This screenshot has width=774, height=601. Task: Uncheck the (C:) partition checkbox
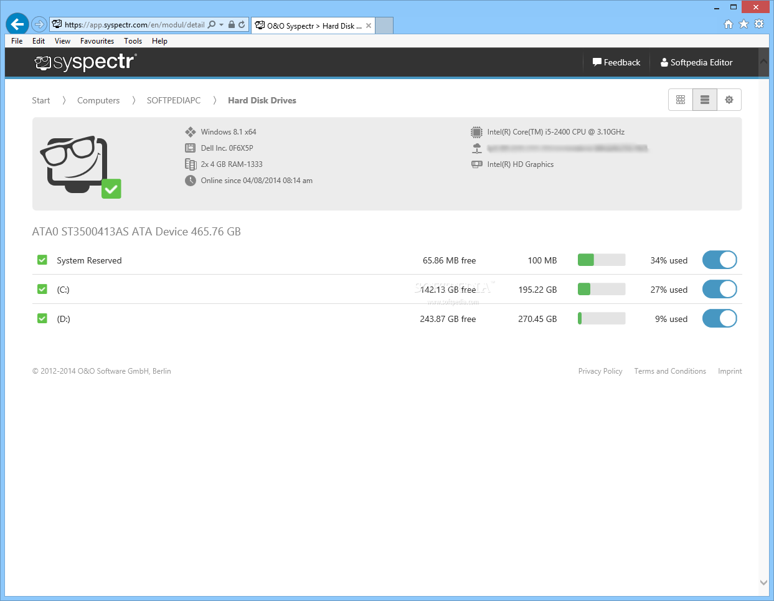point(42,289)
